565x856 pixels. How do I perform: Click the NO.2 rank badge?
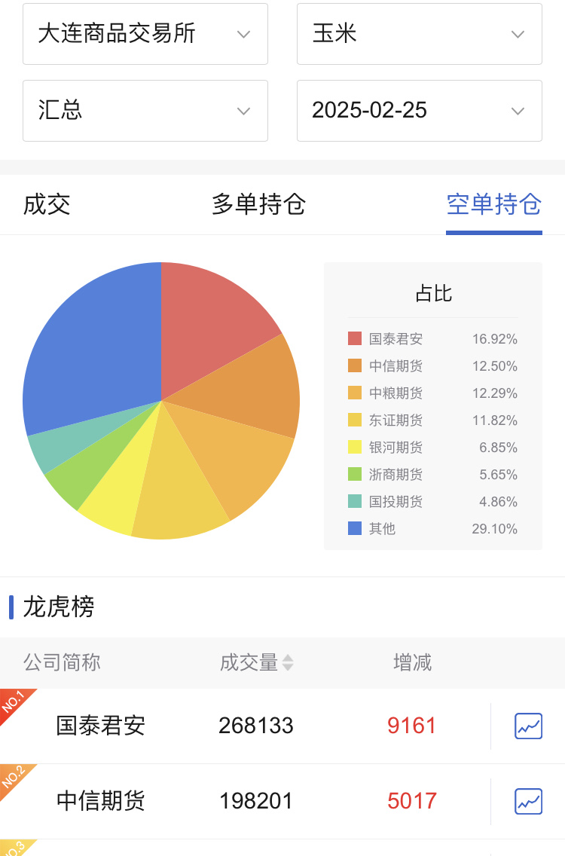pyautogui.click(x=14, y=778)
